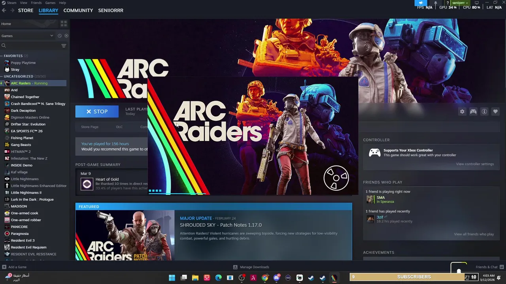The height and width of the screenshot is (284, 506).
Task: Open Discord from taskbar
Action: point(276,278)
